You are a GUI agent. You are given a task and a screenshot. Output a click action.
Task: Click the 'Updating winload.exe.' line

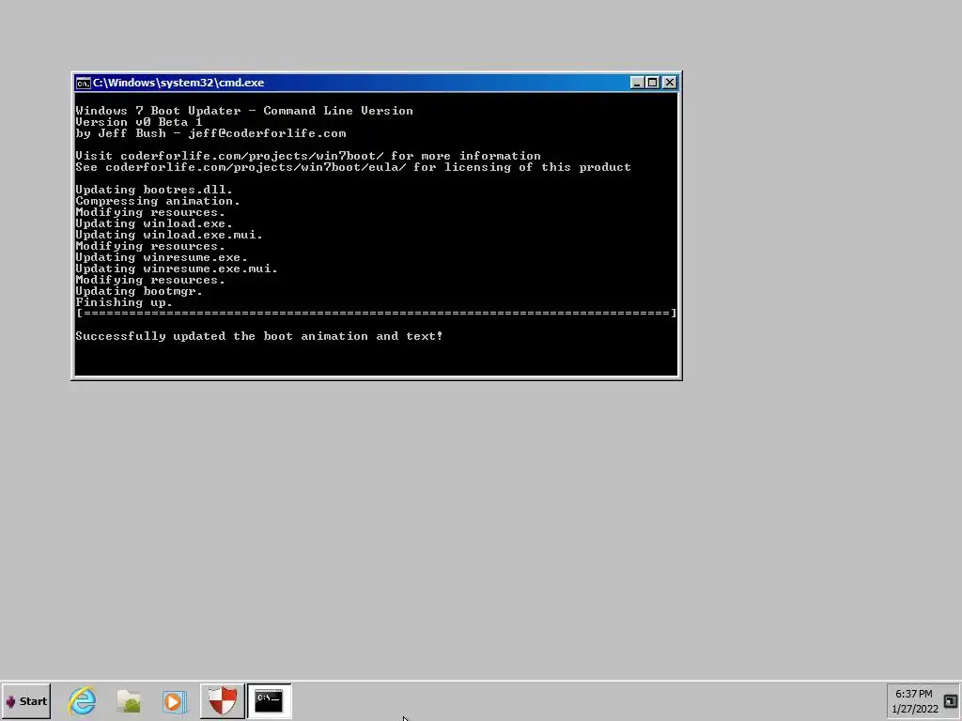pos(154,223)
